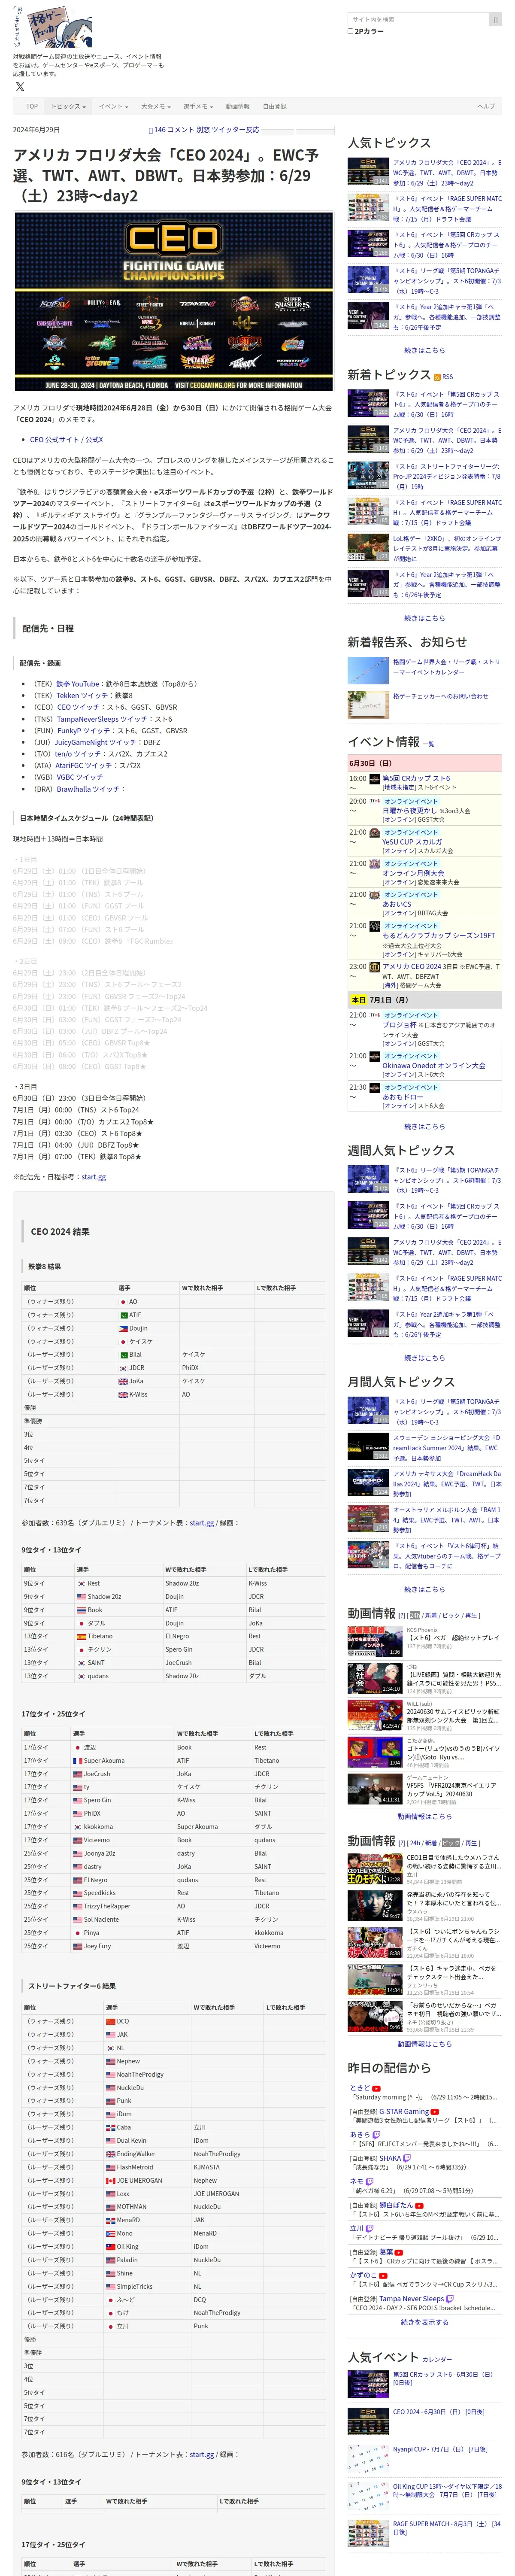
Task: Open the Okinawa Onedot オンライン大会 event
Action: [x=434, y=1065]
